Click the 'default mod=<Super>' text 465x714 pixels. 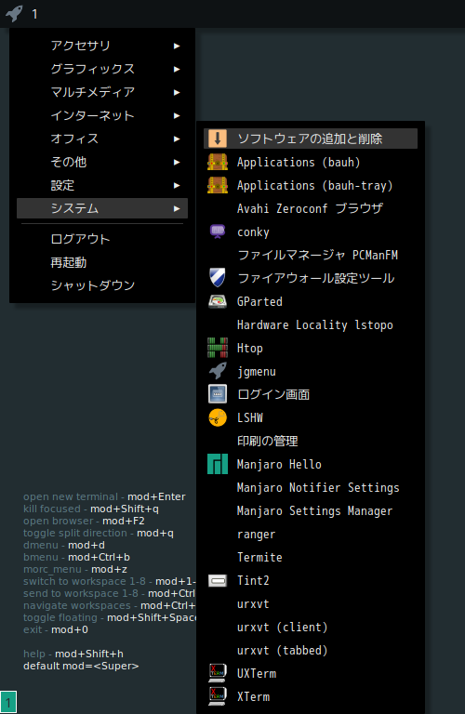pyautogui.click(x=81, y=666)
